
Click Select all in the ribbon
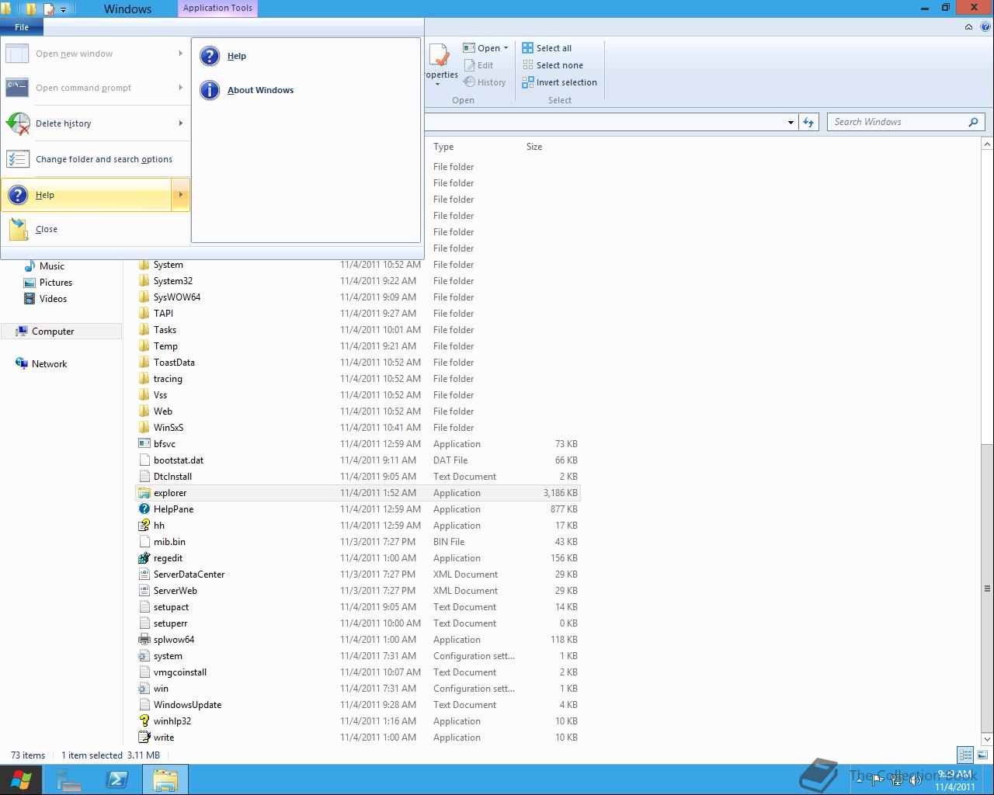pos(547,48)
